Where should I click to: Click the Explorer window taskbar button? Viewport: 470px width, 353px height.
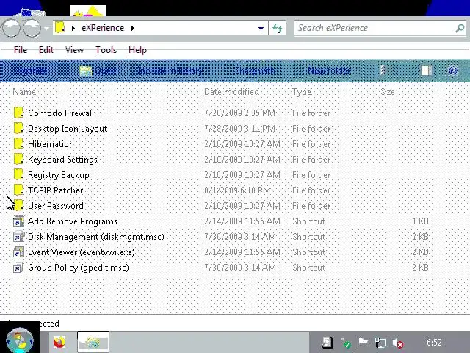pyautogui.click(x=93, y=342)
